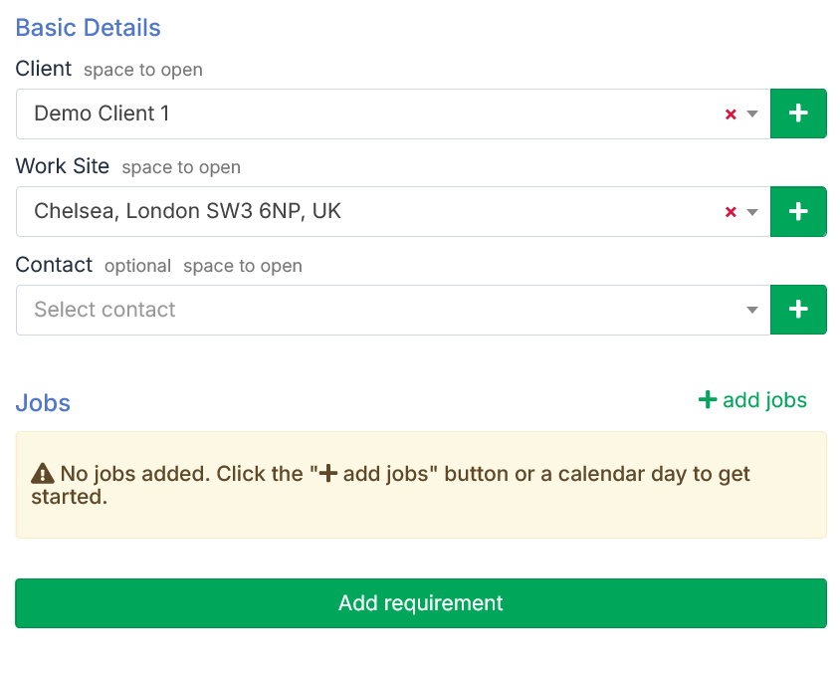Expand the Work Site dropdown
Image resolution: width=840 pixels, height=679 pixels.
click(x=753, y=211)
